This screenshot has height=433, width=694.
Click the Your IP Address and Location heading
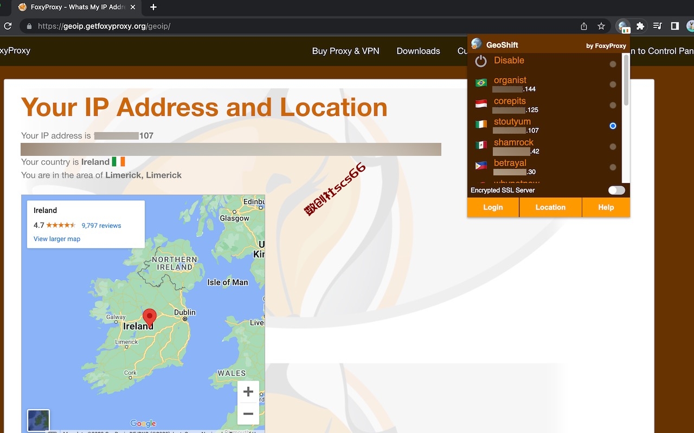click(204, 107)
